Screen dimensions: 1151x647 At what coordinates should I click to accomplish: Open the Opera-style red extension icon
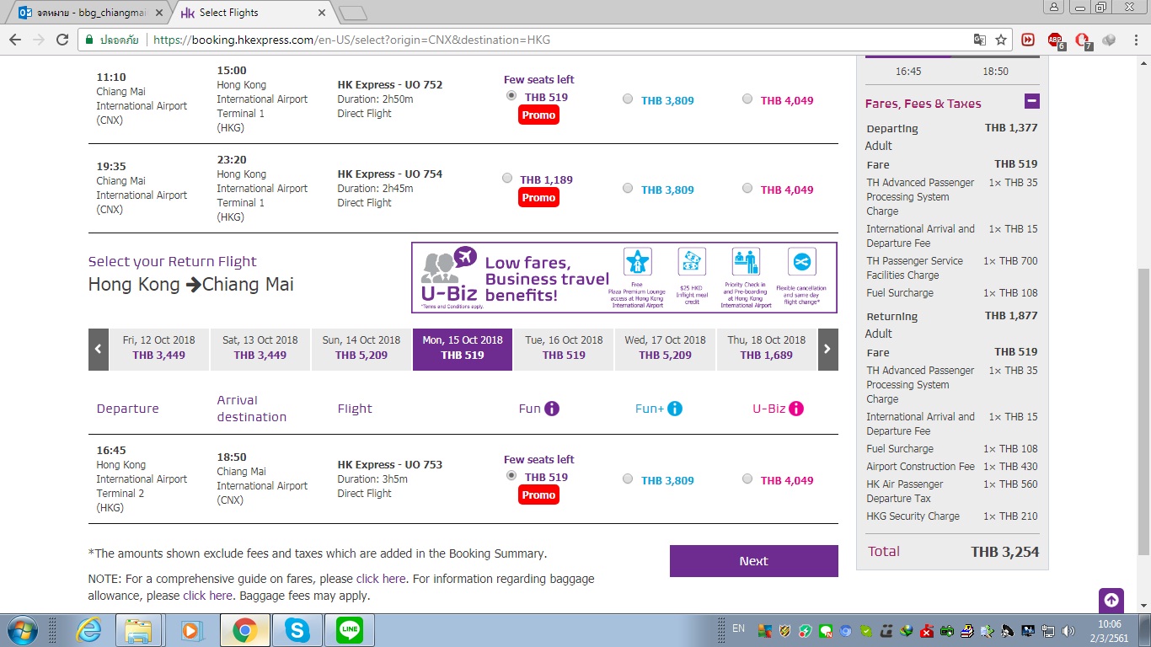pos(1083,40)
